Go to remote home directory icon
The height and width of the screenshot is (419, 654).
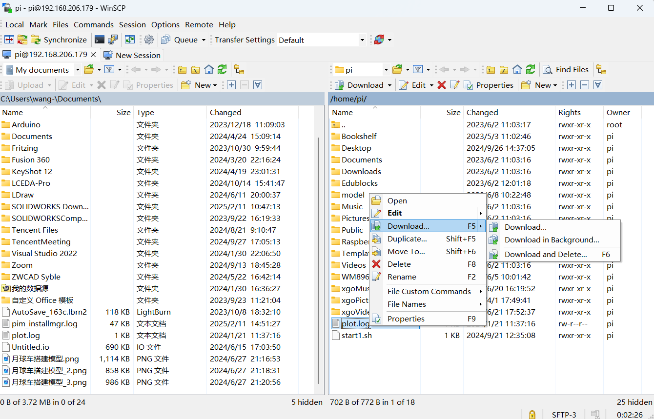[x=517, y=70]
